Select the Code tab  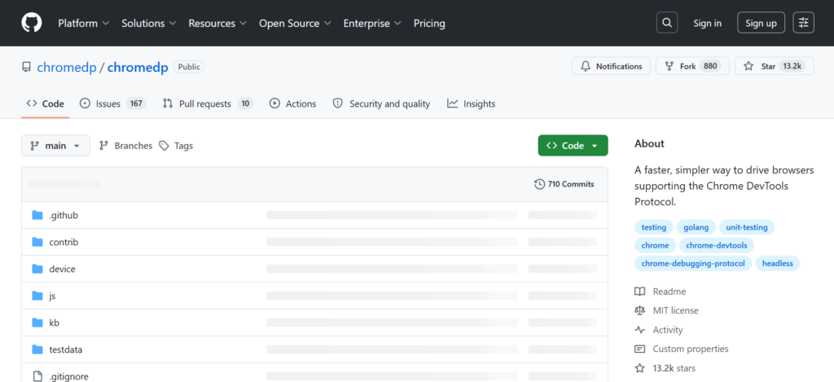click(x=46, y=103)
